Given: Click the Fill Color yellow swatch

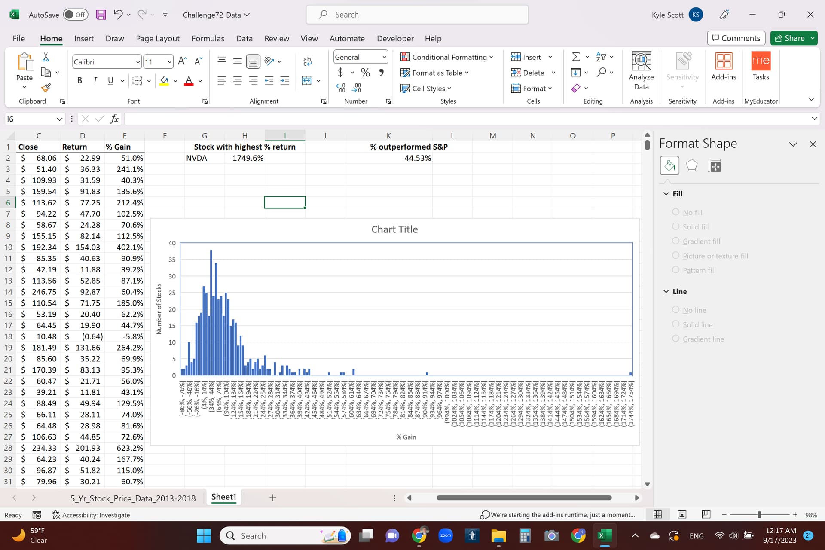Looking at the screenshot, I should point(164,80).
